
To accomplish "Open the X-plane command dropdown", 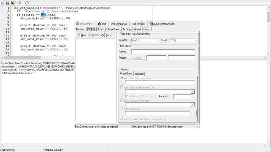I will point(193,104).
